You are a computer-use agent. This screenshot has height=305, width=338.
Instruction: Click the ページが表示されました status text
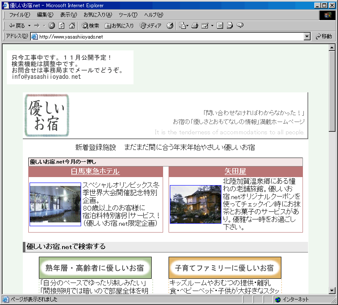pyautogui.click(x=34, y=299)
